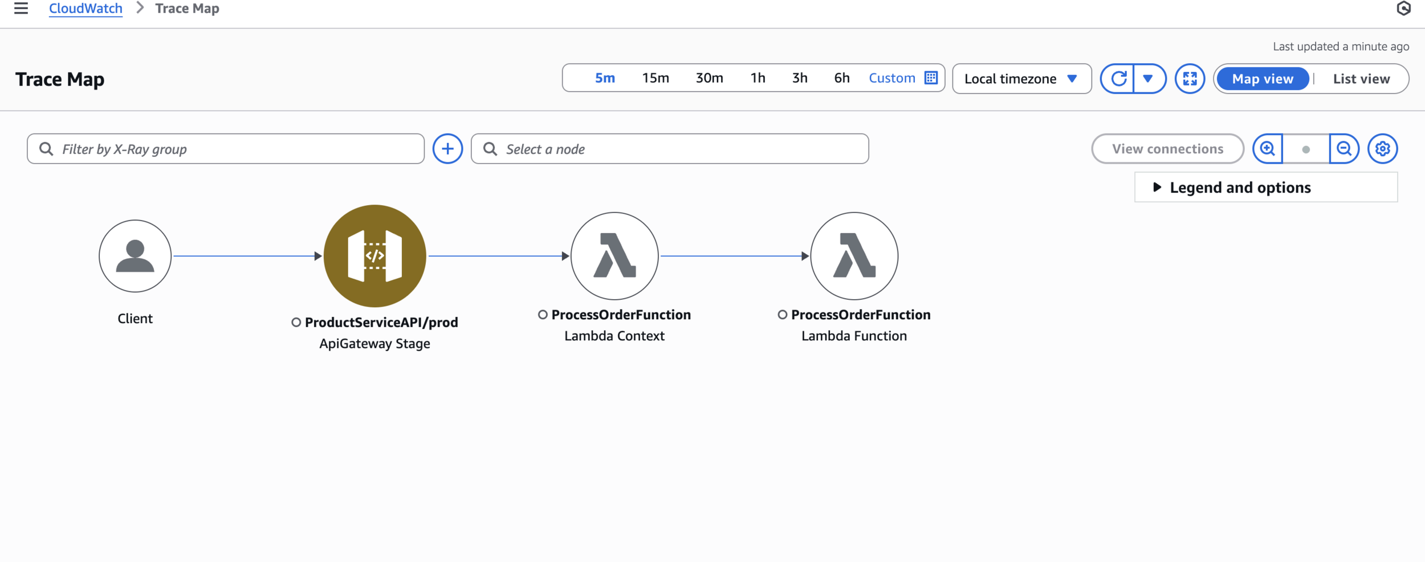Switch to Map view
The height and width of the screenshot is (562, 1425).
[x=1263, y=79]
